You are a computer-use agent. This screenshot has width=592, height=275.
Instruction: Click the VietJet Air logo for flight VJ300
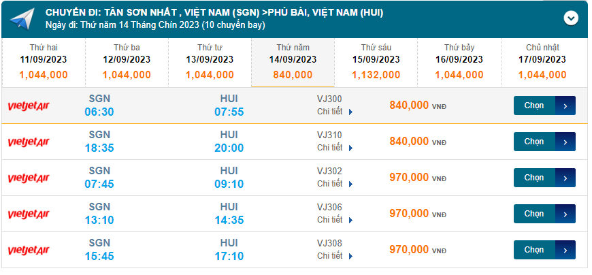click(29, 106)
